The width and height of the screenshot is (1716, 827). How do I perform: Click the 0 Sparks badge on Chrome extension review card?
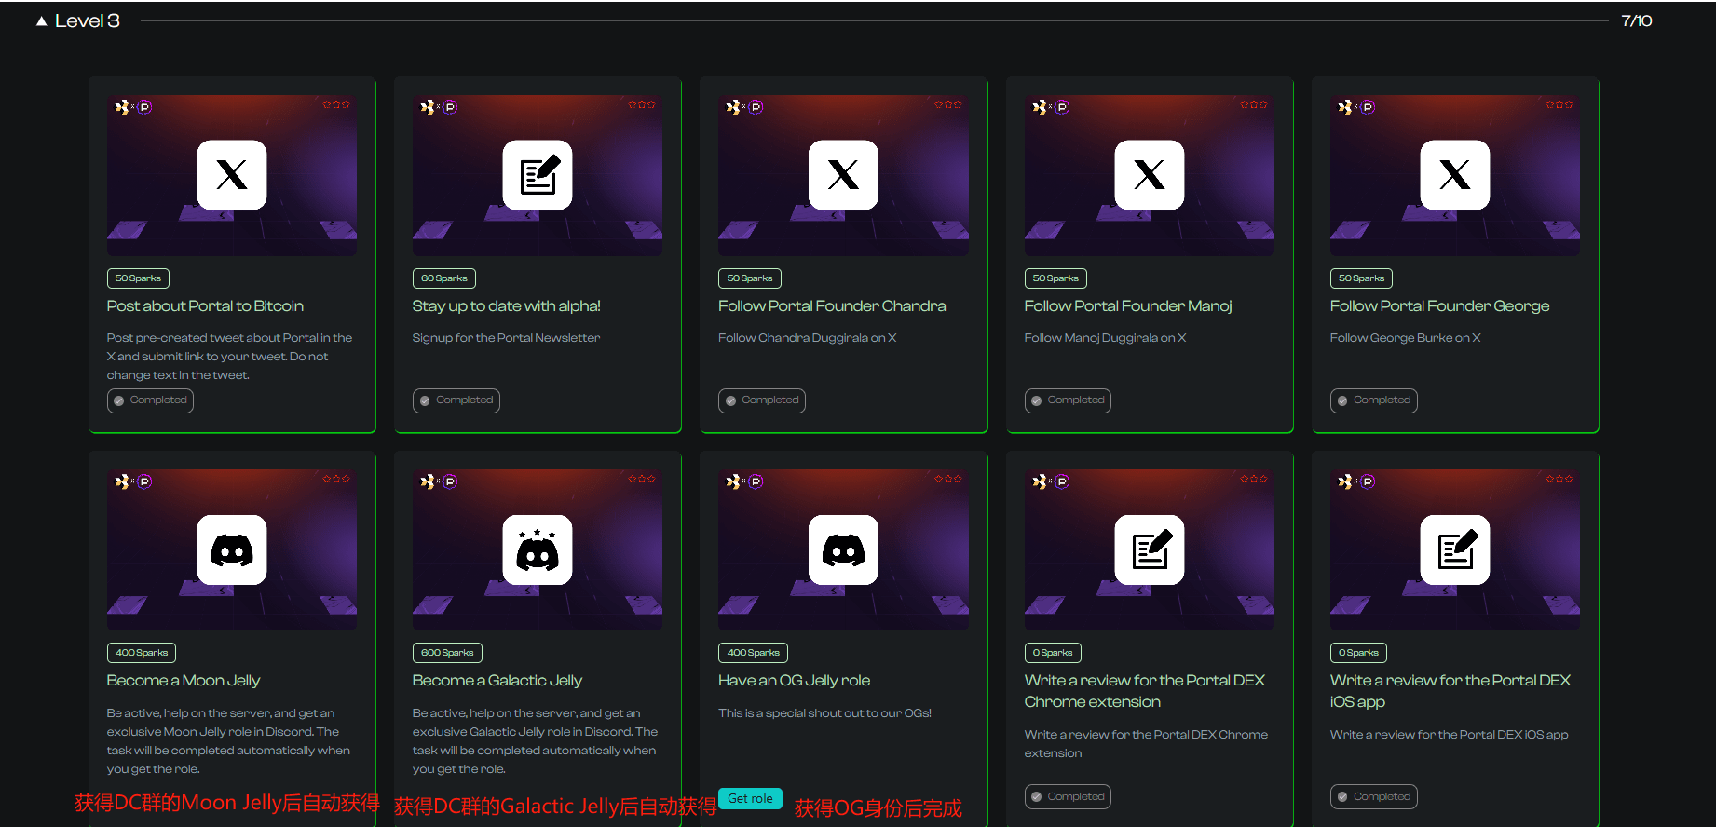coord(1053,653)
